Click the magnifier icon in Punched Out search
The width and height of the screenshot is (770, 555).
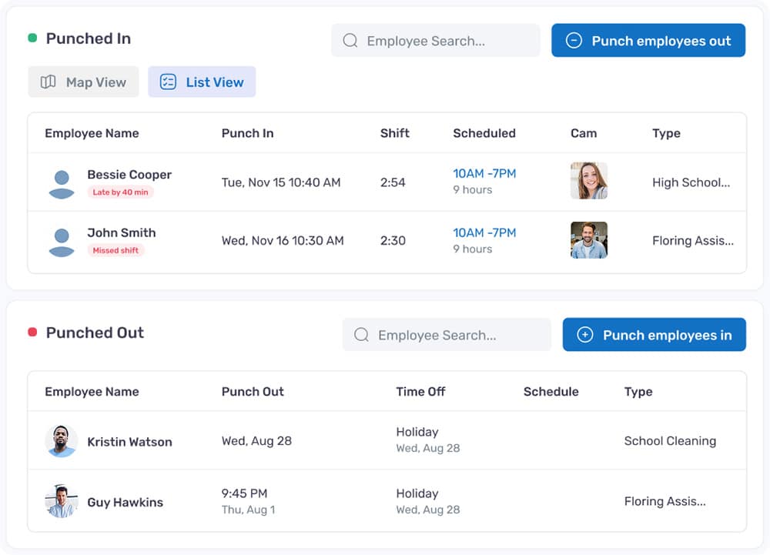click(x=361, y=335)
